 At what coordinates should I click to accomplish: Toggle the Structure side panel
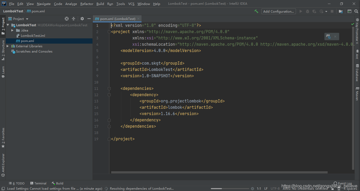coord(3,50)
